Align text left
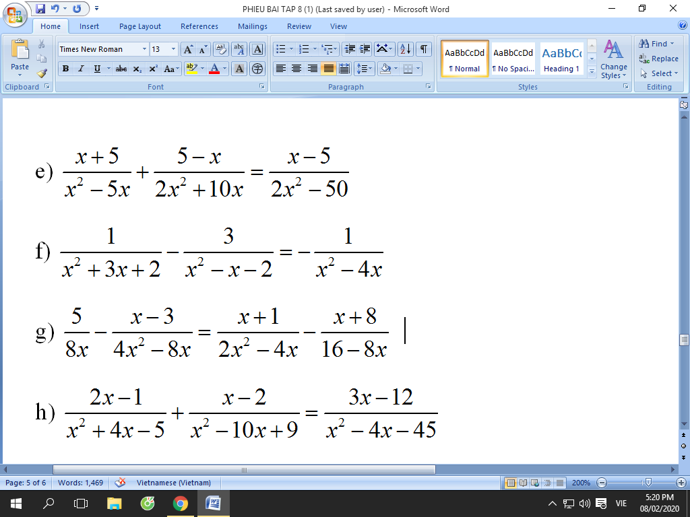The width and height of the screenshot is (690, 517). [281, 68]
